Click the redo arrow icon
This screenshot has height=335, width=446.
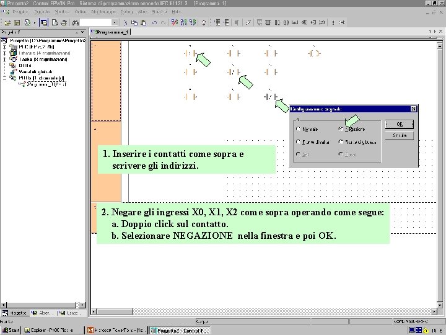[x=163, y=22]
